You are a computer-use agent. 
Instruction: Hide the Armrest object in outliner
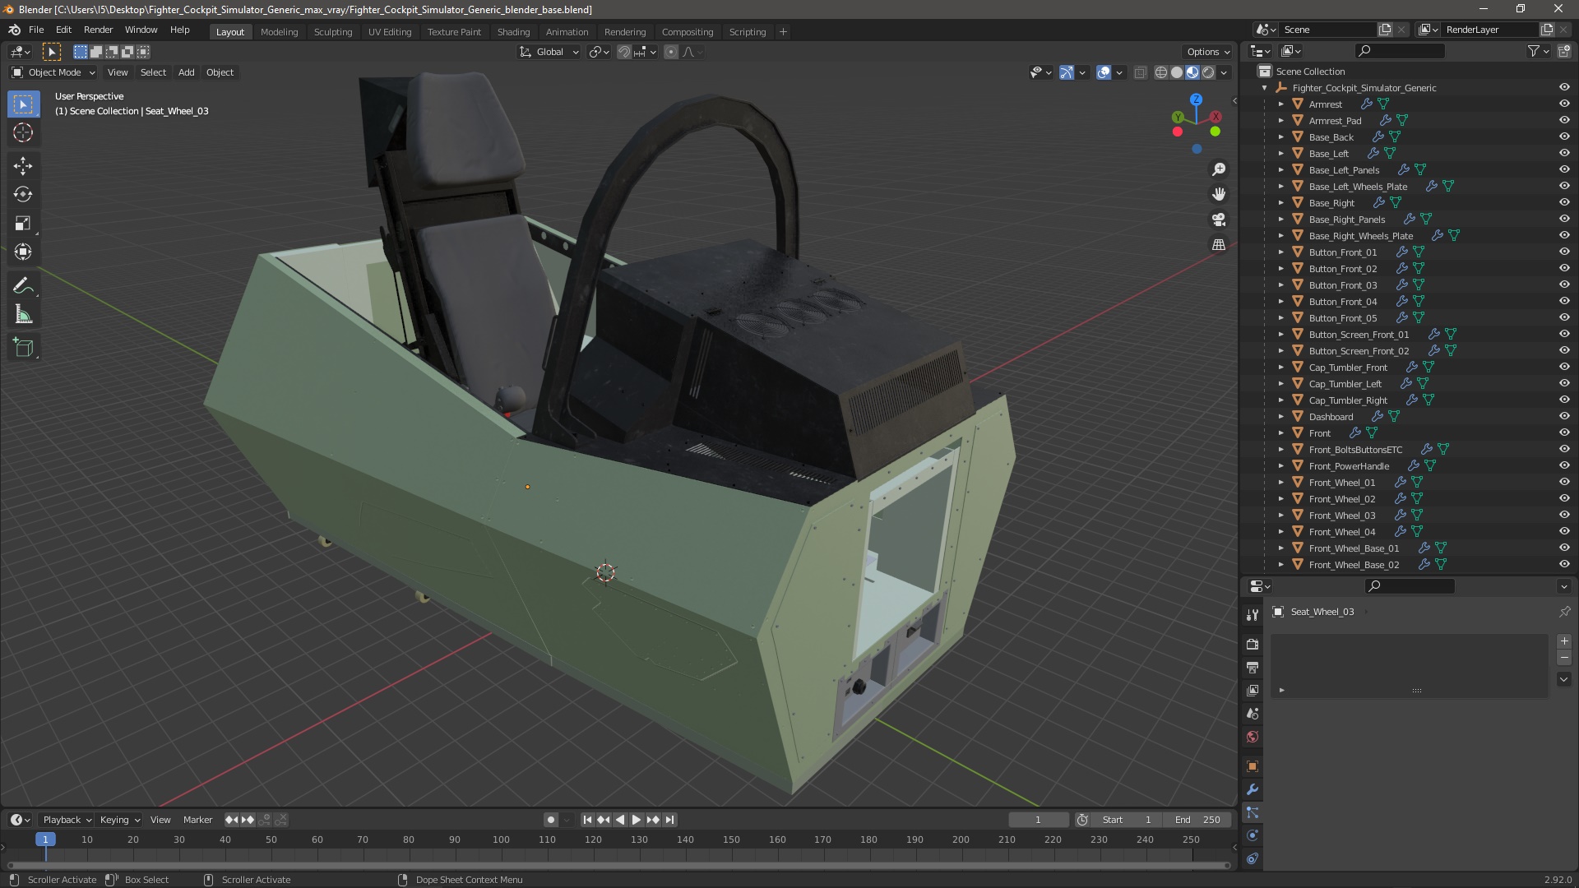[x=1564, y=104]
